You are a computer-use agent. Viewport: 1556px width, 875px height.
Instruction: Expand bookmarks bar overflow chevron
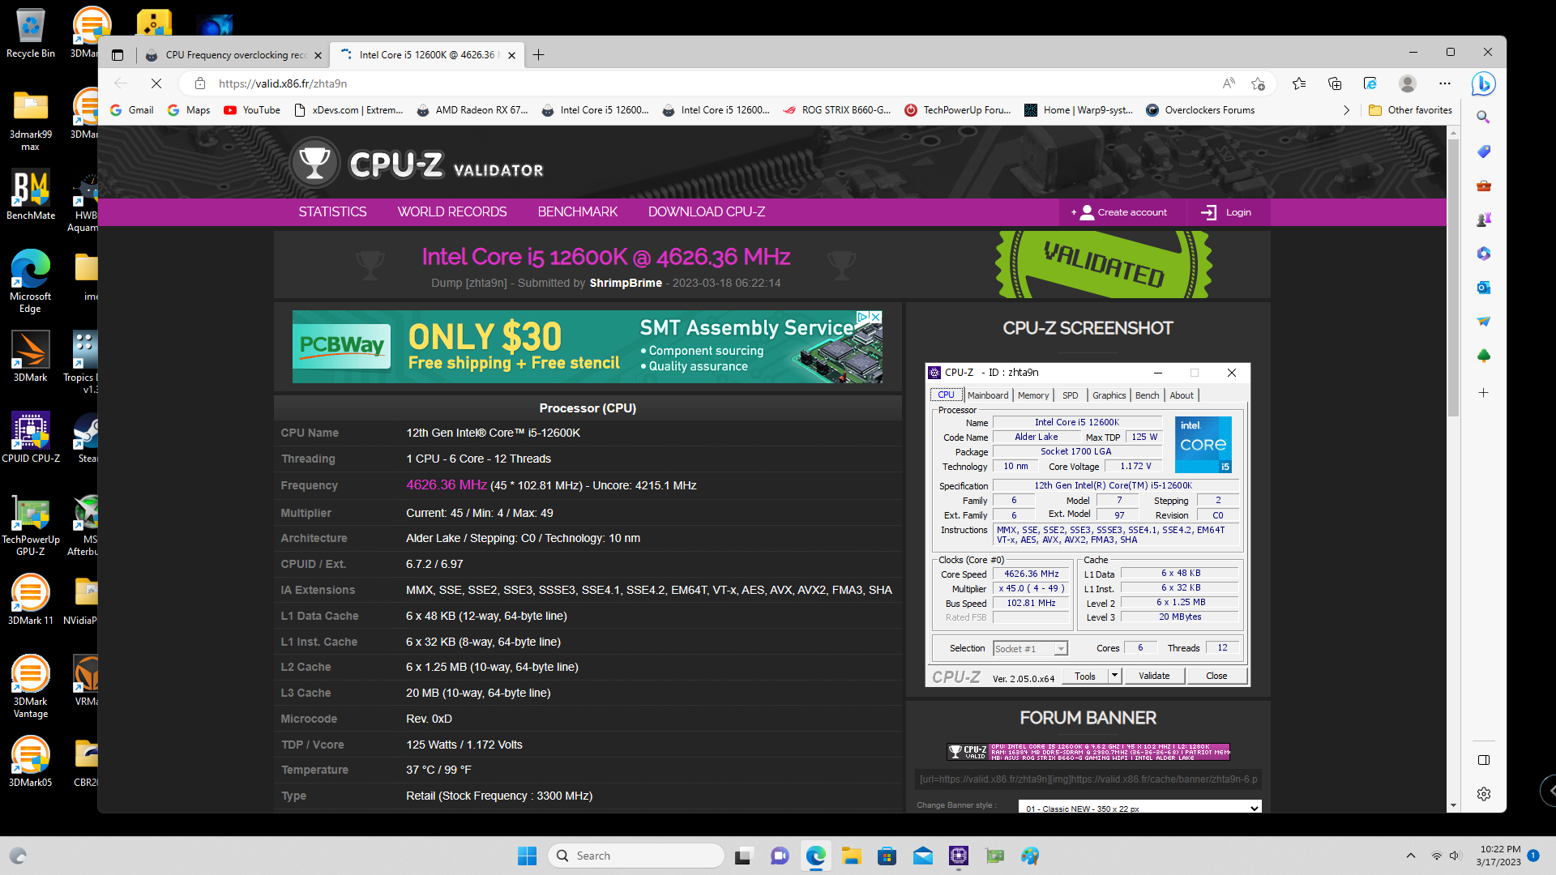tap(1346, 110)
